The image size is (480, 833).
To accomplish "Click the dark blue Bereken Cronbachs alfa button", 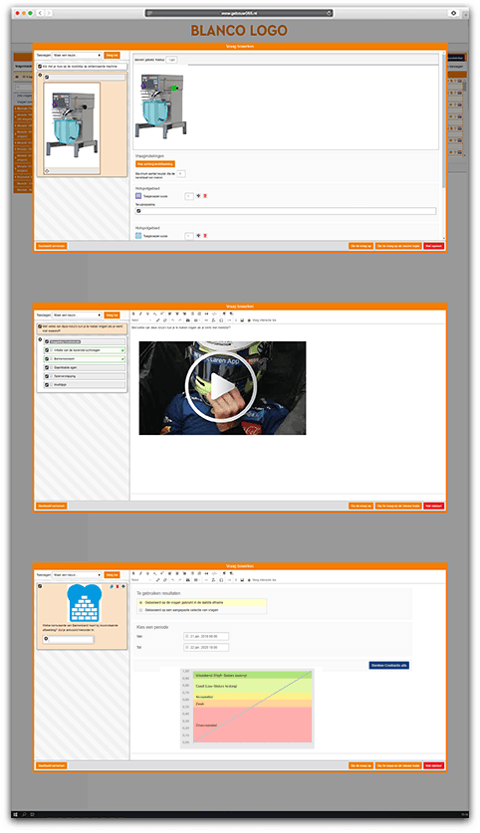I will point(389,665).
